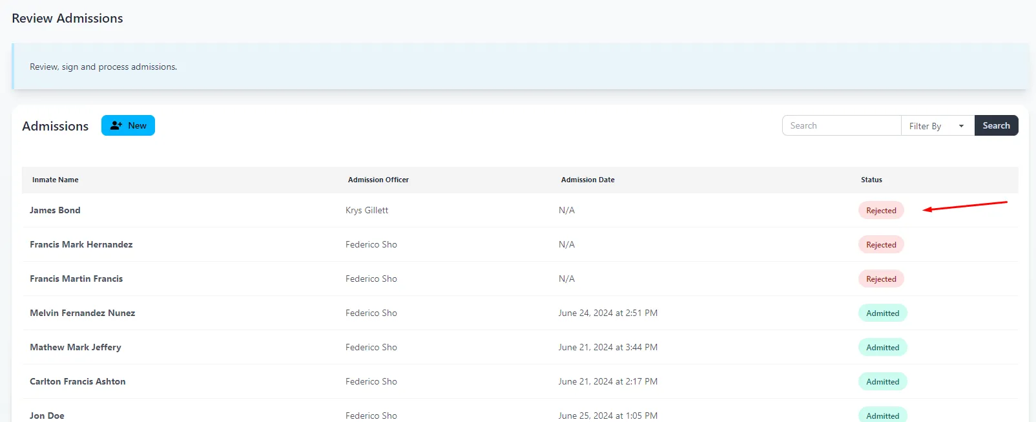The image size is (1036, 422).
Task: Open James Bond inmate record
Action: pos(55,210)
